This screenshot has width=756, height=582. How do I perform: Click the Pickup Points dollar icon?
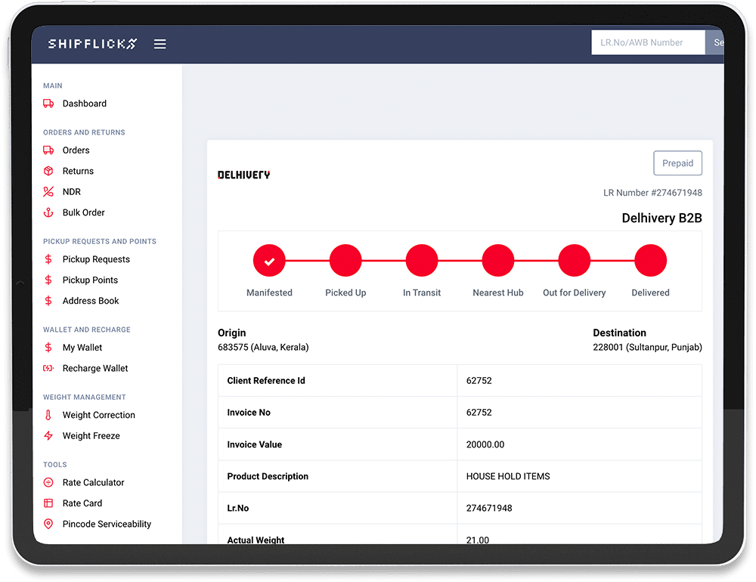(x=48, y=280)
